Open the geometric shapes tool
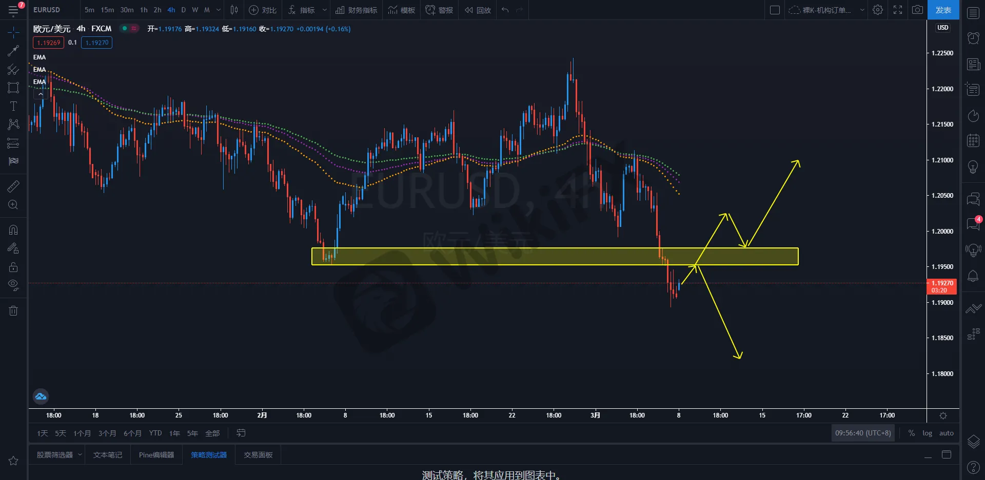 [x=13, y=88]
